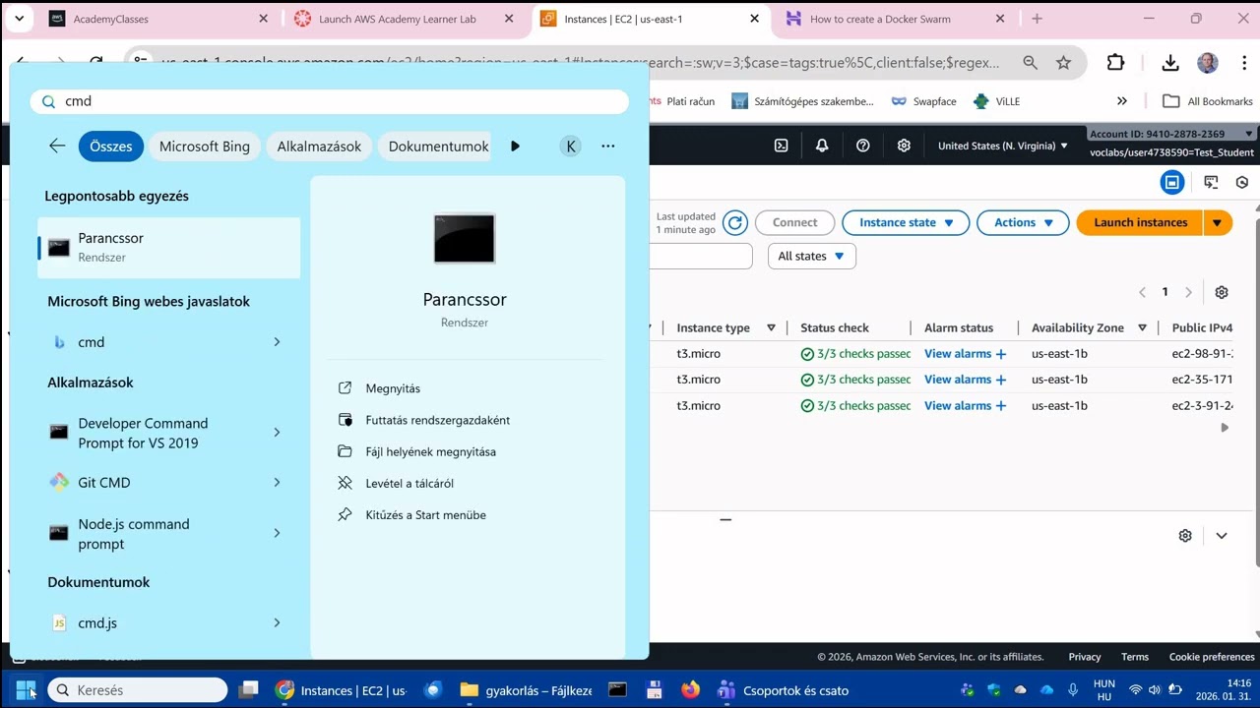Click the Launch instances button
Viewport: 1260px width, 708px height.
click(1140, 223)
